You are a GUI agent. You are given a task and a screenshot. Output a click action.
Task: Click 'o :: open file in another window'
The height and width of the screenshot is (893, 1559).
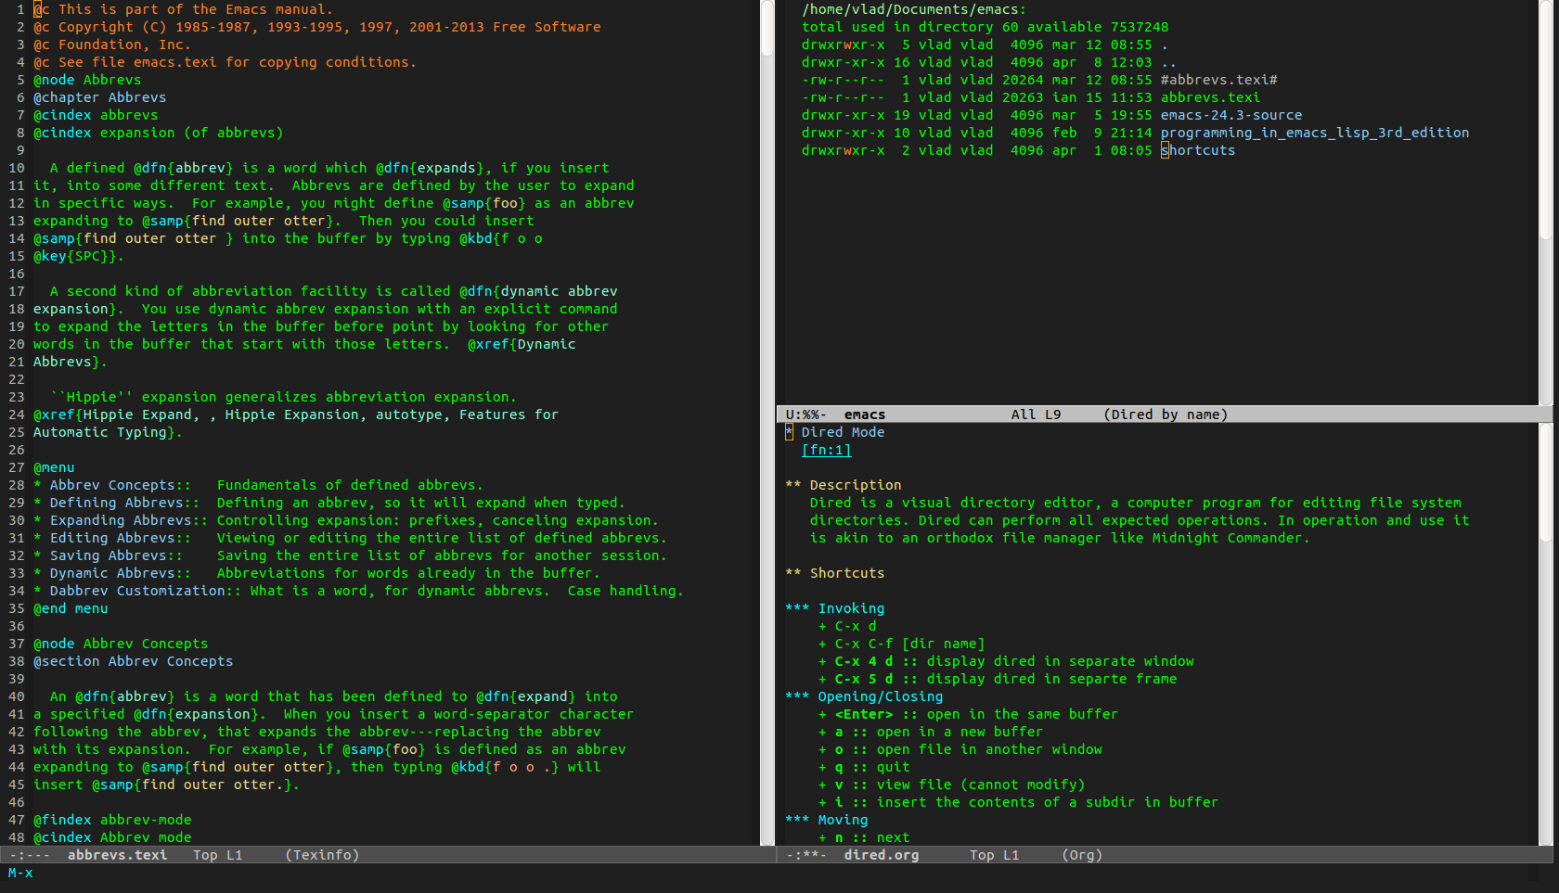(960, 749)
